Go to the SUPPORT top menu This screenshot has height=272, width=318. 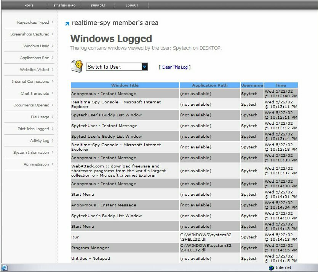point(98,5)
